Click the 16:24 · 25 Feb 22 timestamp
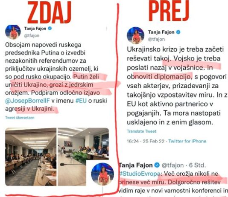The height and width of the screenshot is (197, 228). point(146,141)
